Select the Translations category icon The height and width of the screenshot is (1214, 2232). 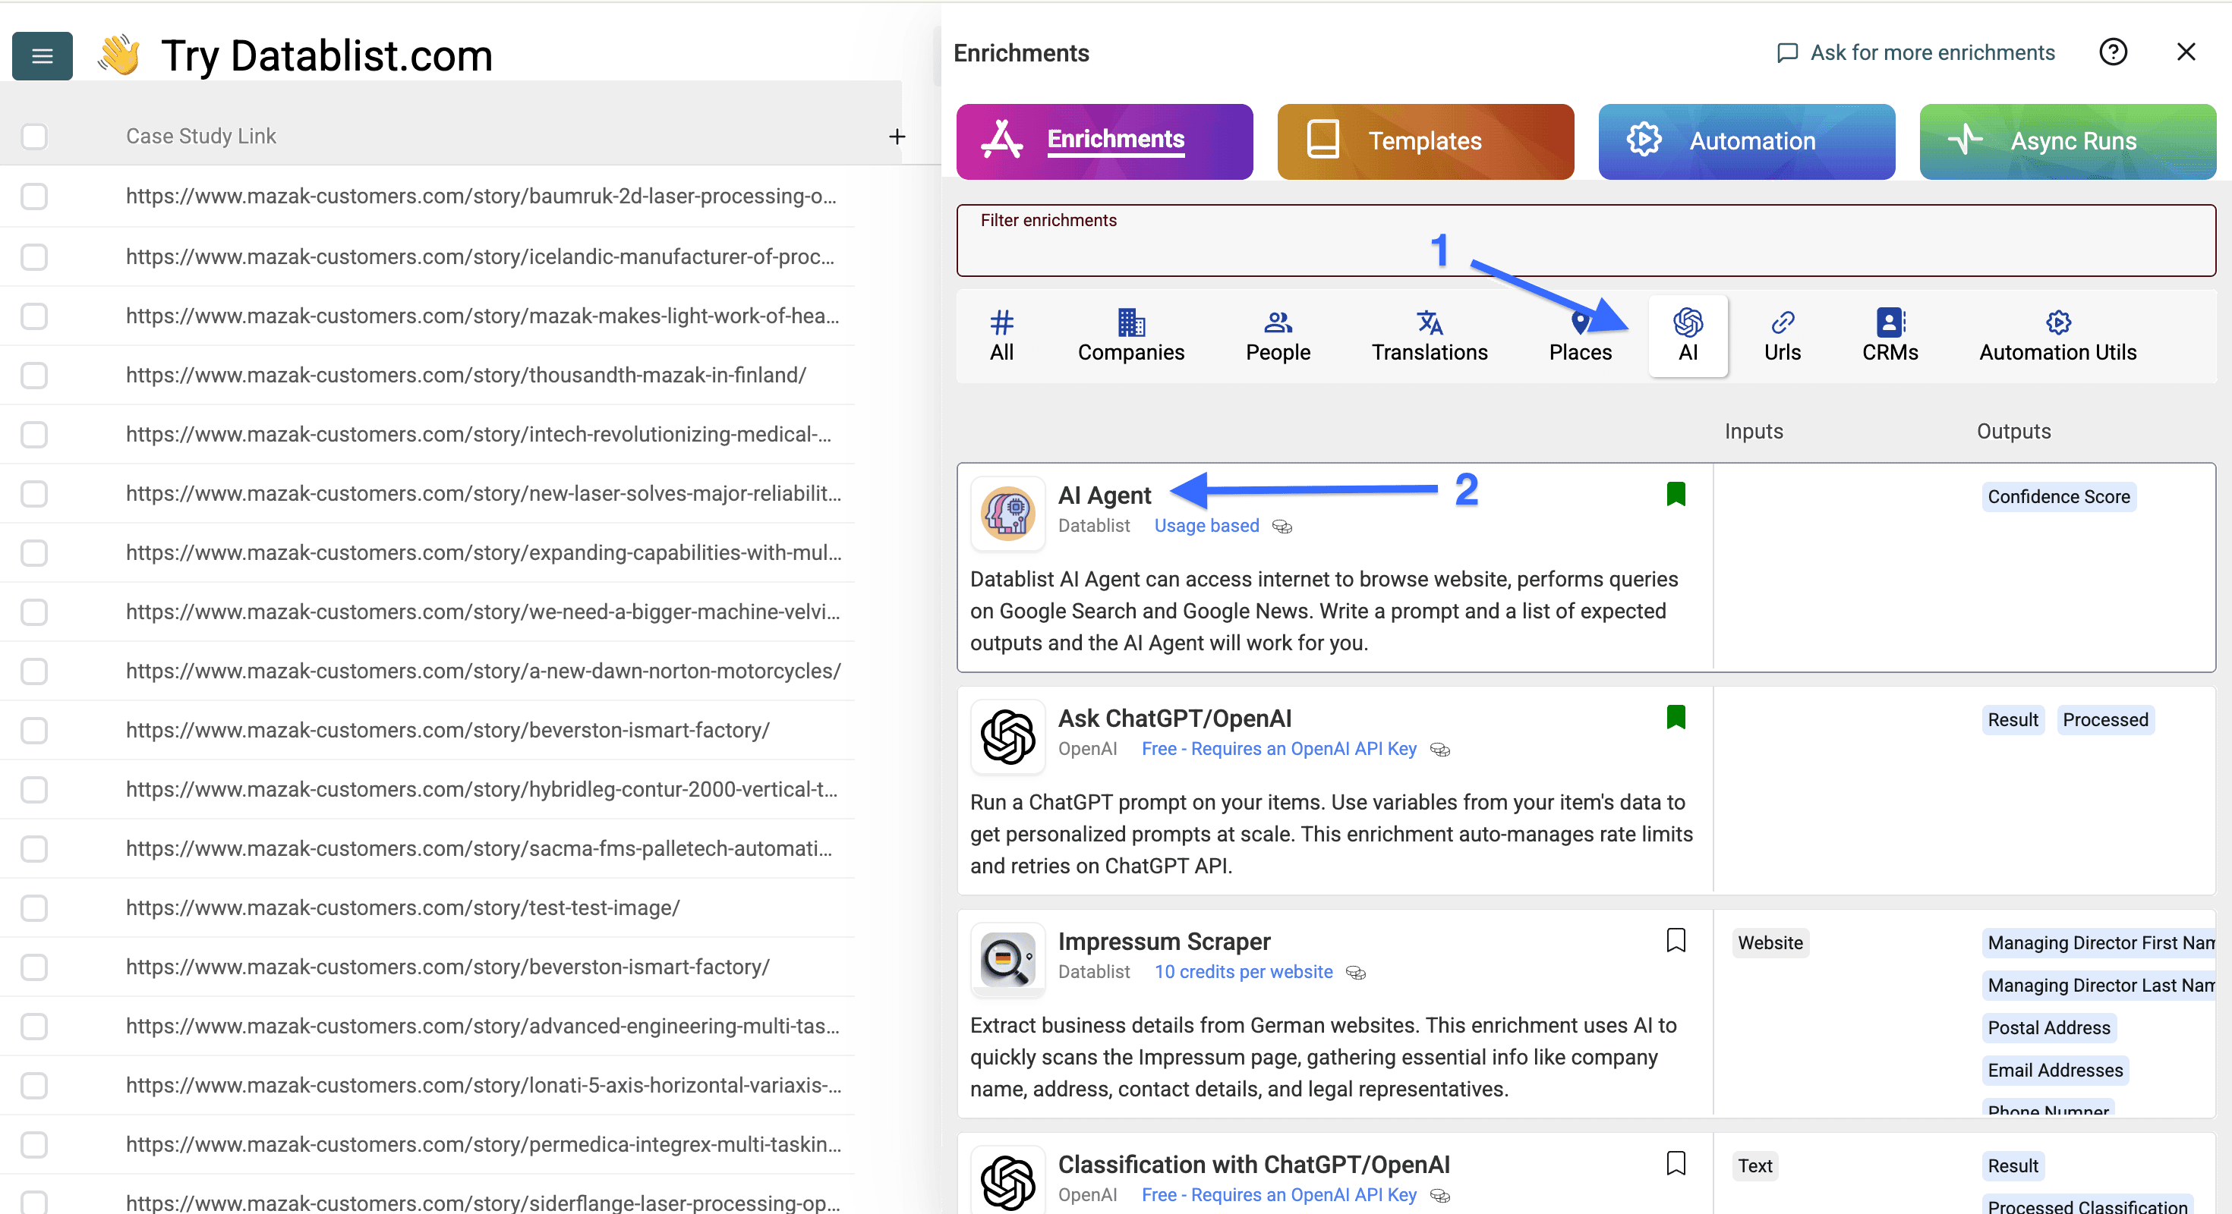[1428, 333]
